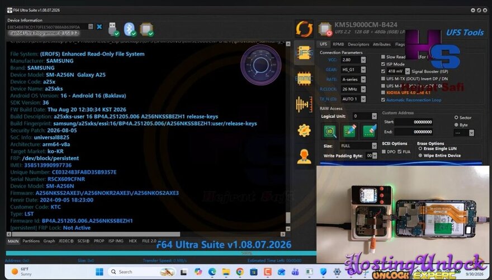The height and width of the screenshot is (280, 492).
Task: Switch to the Partitions tab
Action: [31, 241]
